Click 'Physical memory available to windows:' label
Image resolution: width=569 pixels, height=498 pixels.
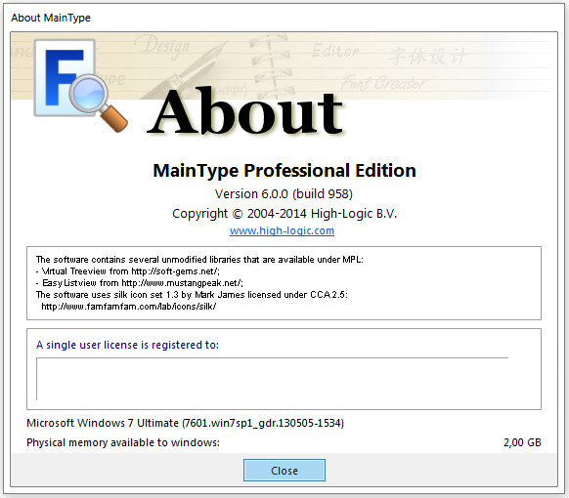(x=123, y=442)
